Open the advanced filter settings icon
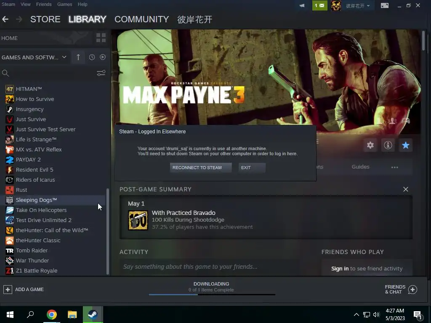Screen dimensions: 431x323 [x=101, y=73]
